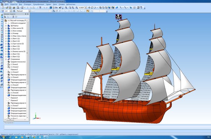
Task: Select Кливер in the model tree
Action: tap(14, 33)
